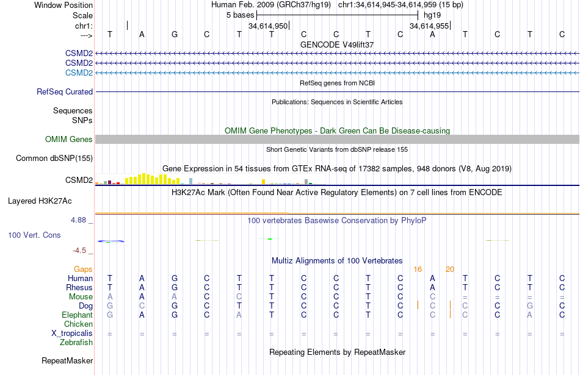Image resolution: width=580 pixels, height=375 pixels.
Task: Click the chr1:34,614,945-34,614,959 position text
Action: click(x=401, y=5)
